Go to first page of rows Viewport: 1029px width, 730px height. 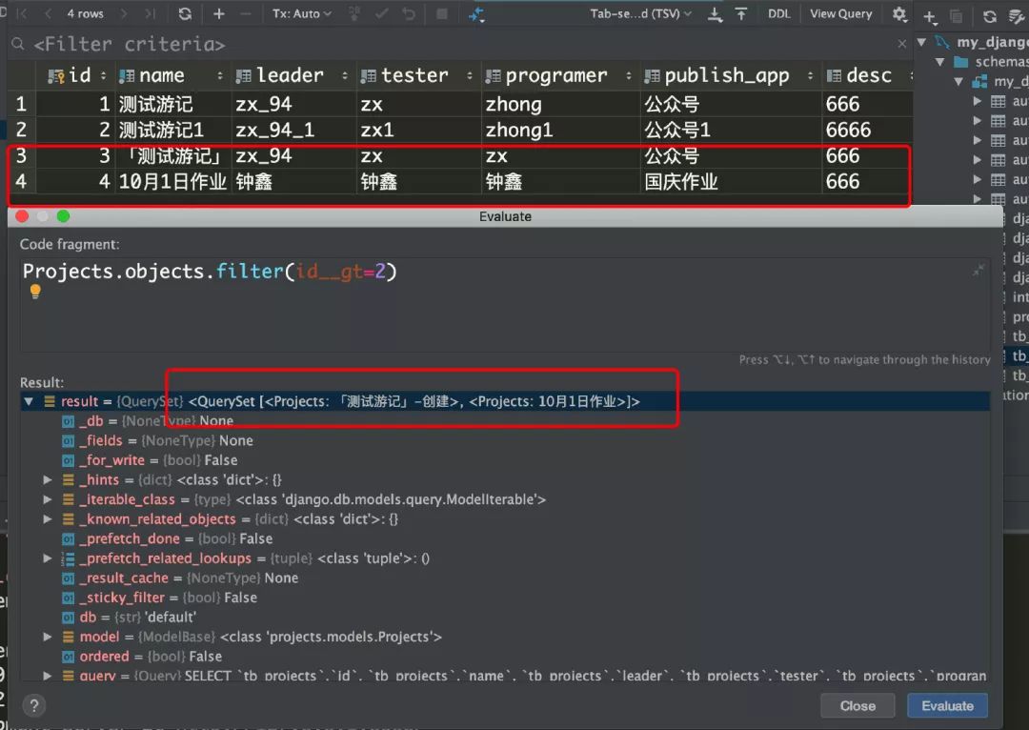[x=22, y=13]
